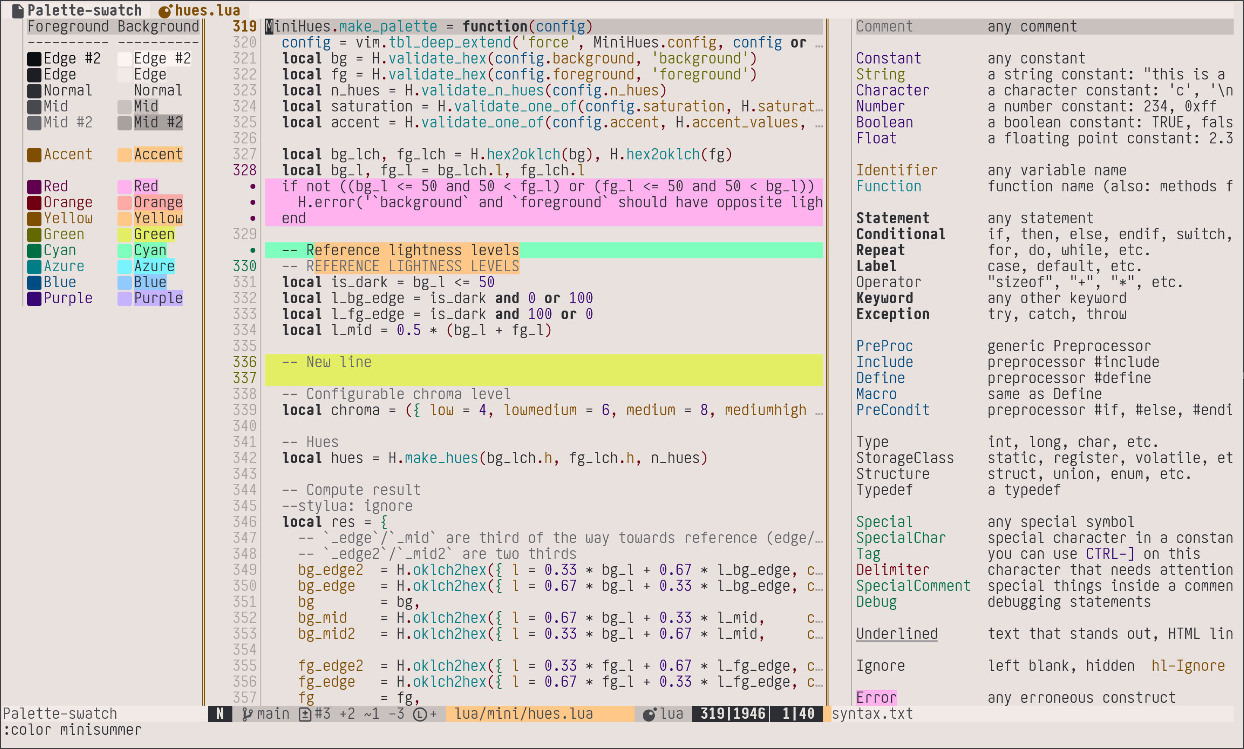1244x749 pixels.
Task: Click the 319|1946 line position indicator
Action: [x=733, y=714]
